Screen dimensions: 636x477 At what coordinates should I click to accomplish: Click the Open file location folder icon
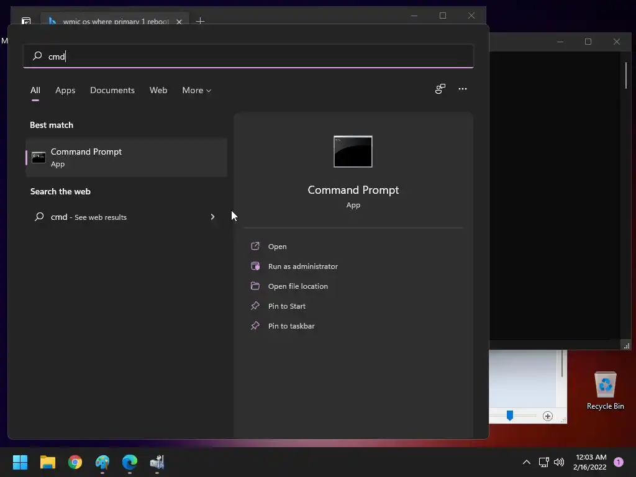(255, 286)
